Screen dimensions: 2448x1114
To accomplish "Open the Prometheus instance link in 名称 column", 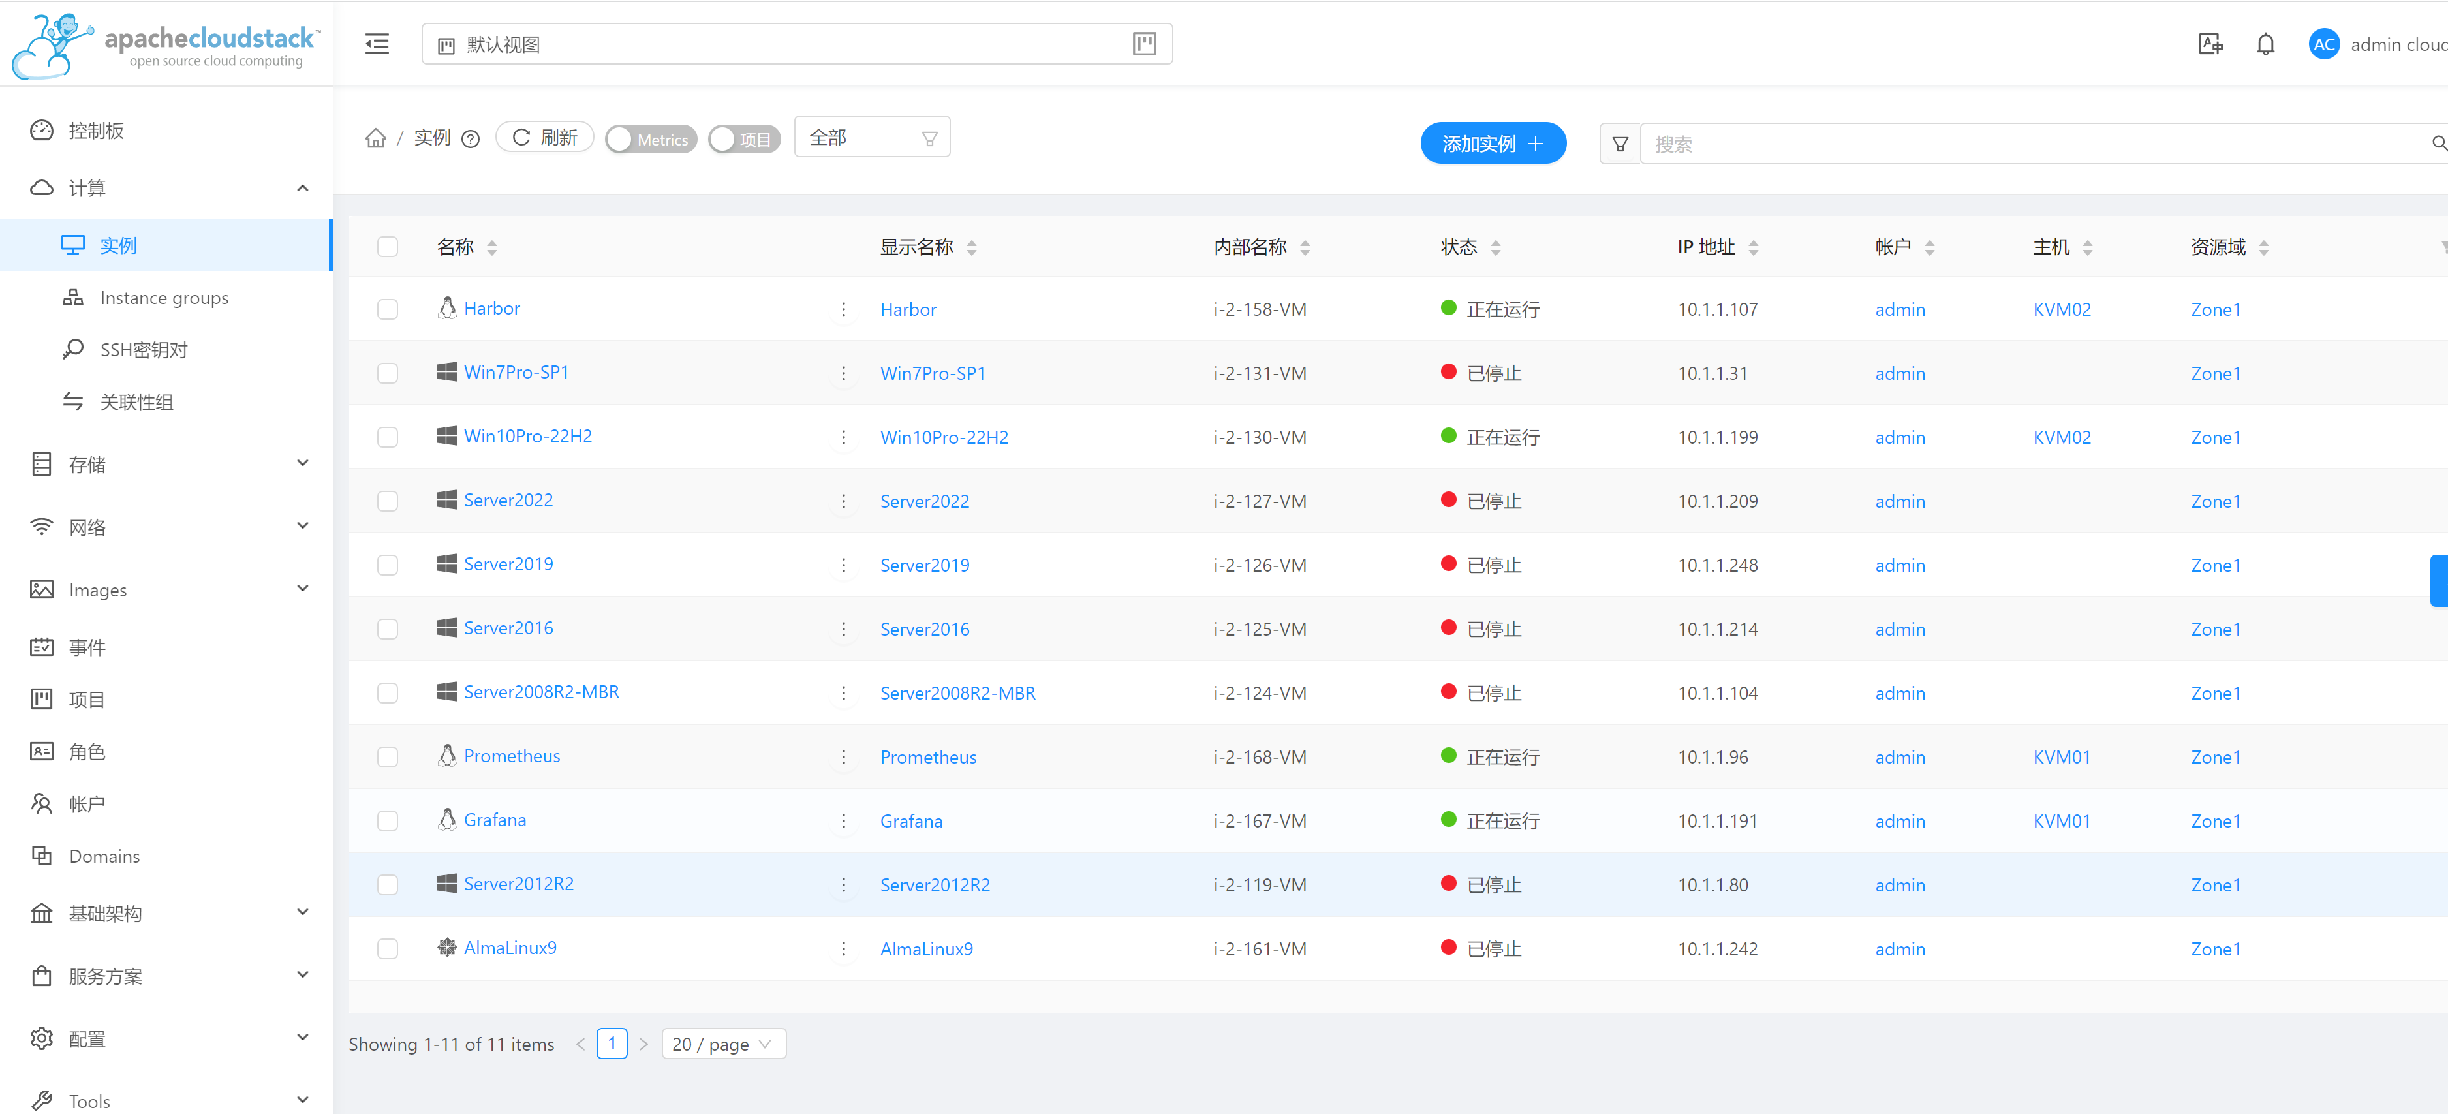I will [511, 756].
